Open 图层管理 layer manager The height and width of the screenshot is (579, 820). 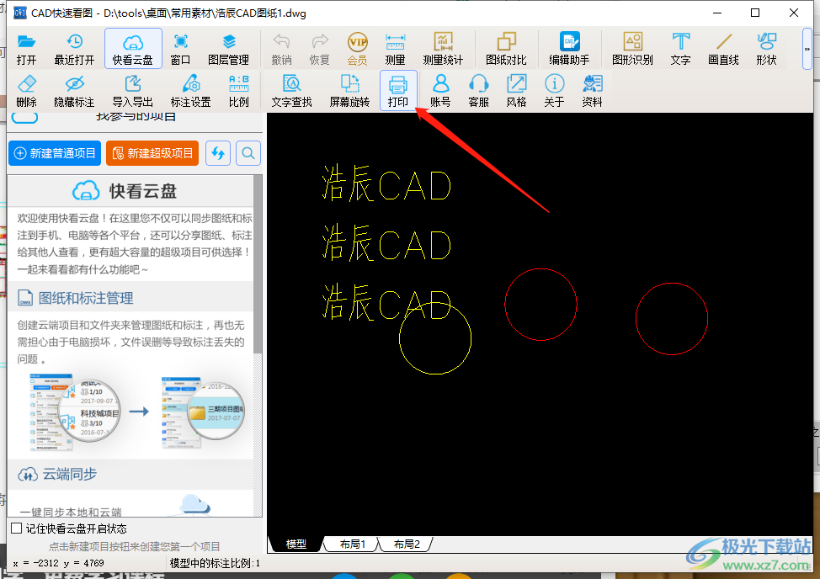coord(228,49)
